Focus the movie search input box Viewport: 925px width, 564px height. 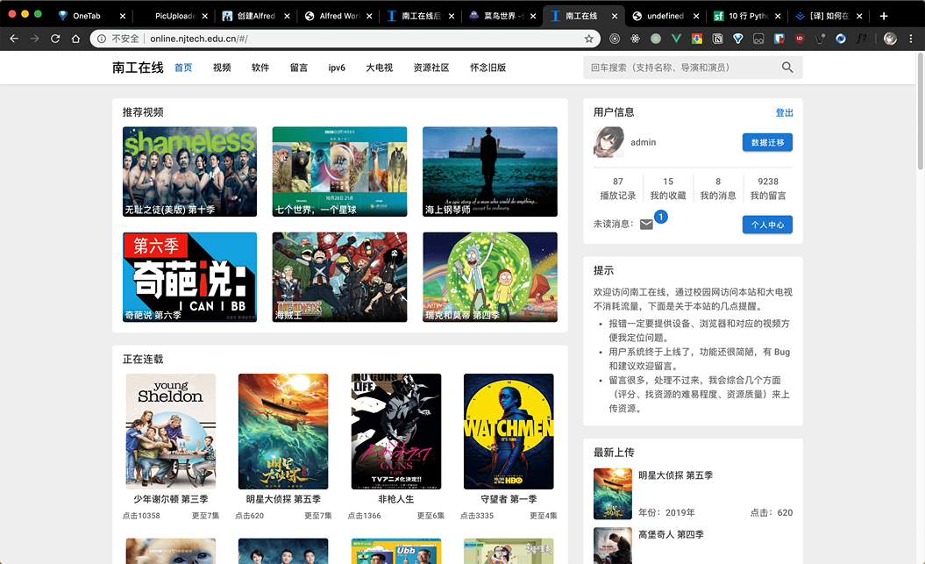tap(680, 68)
